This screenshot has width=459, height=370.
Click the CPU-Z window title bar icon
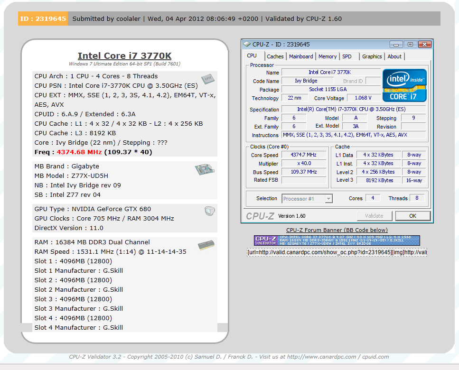point(247,44)
